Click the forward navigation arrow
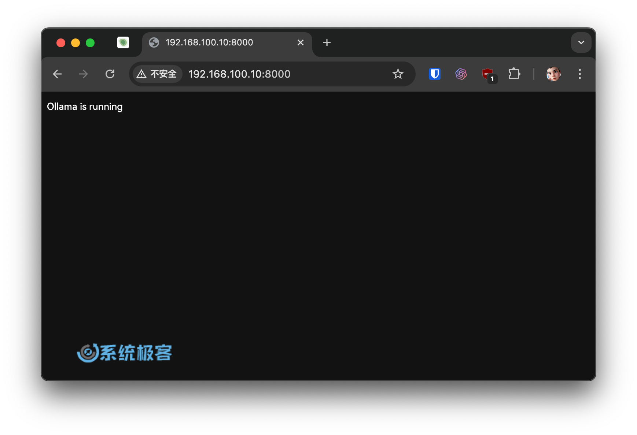637x435 pixels. pyautogui.click(x=84, y=74)
